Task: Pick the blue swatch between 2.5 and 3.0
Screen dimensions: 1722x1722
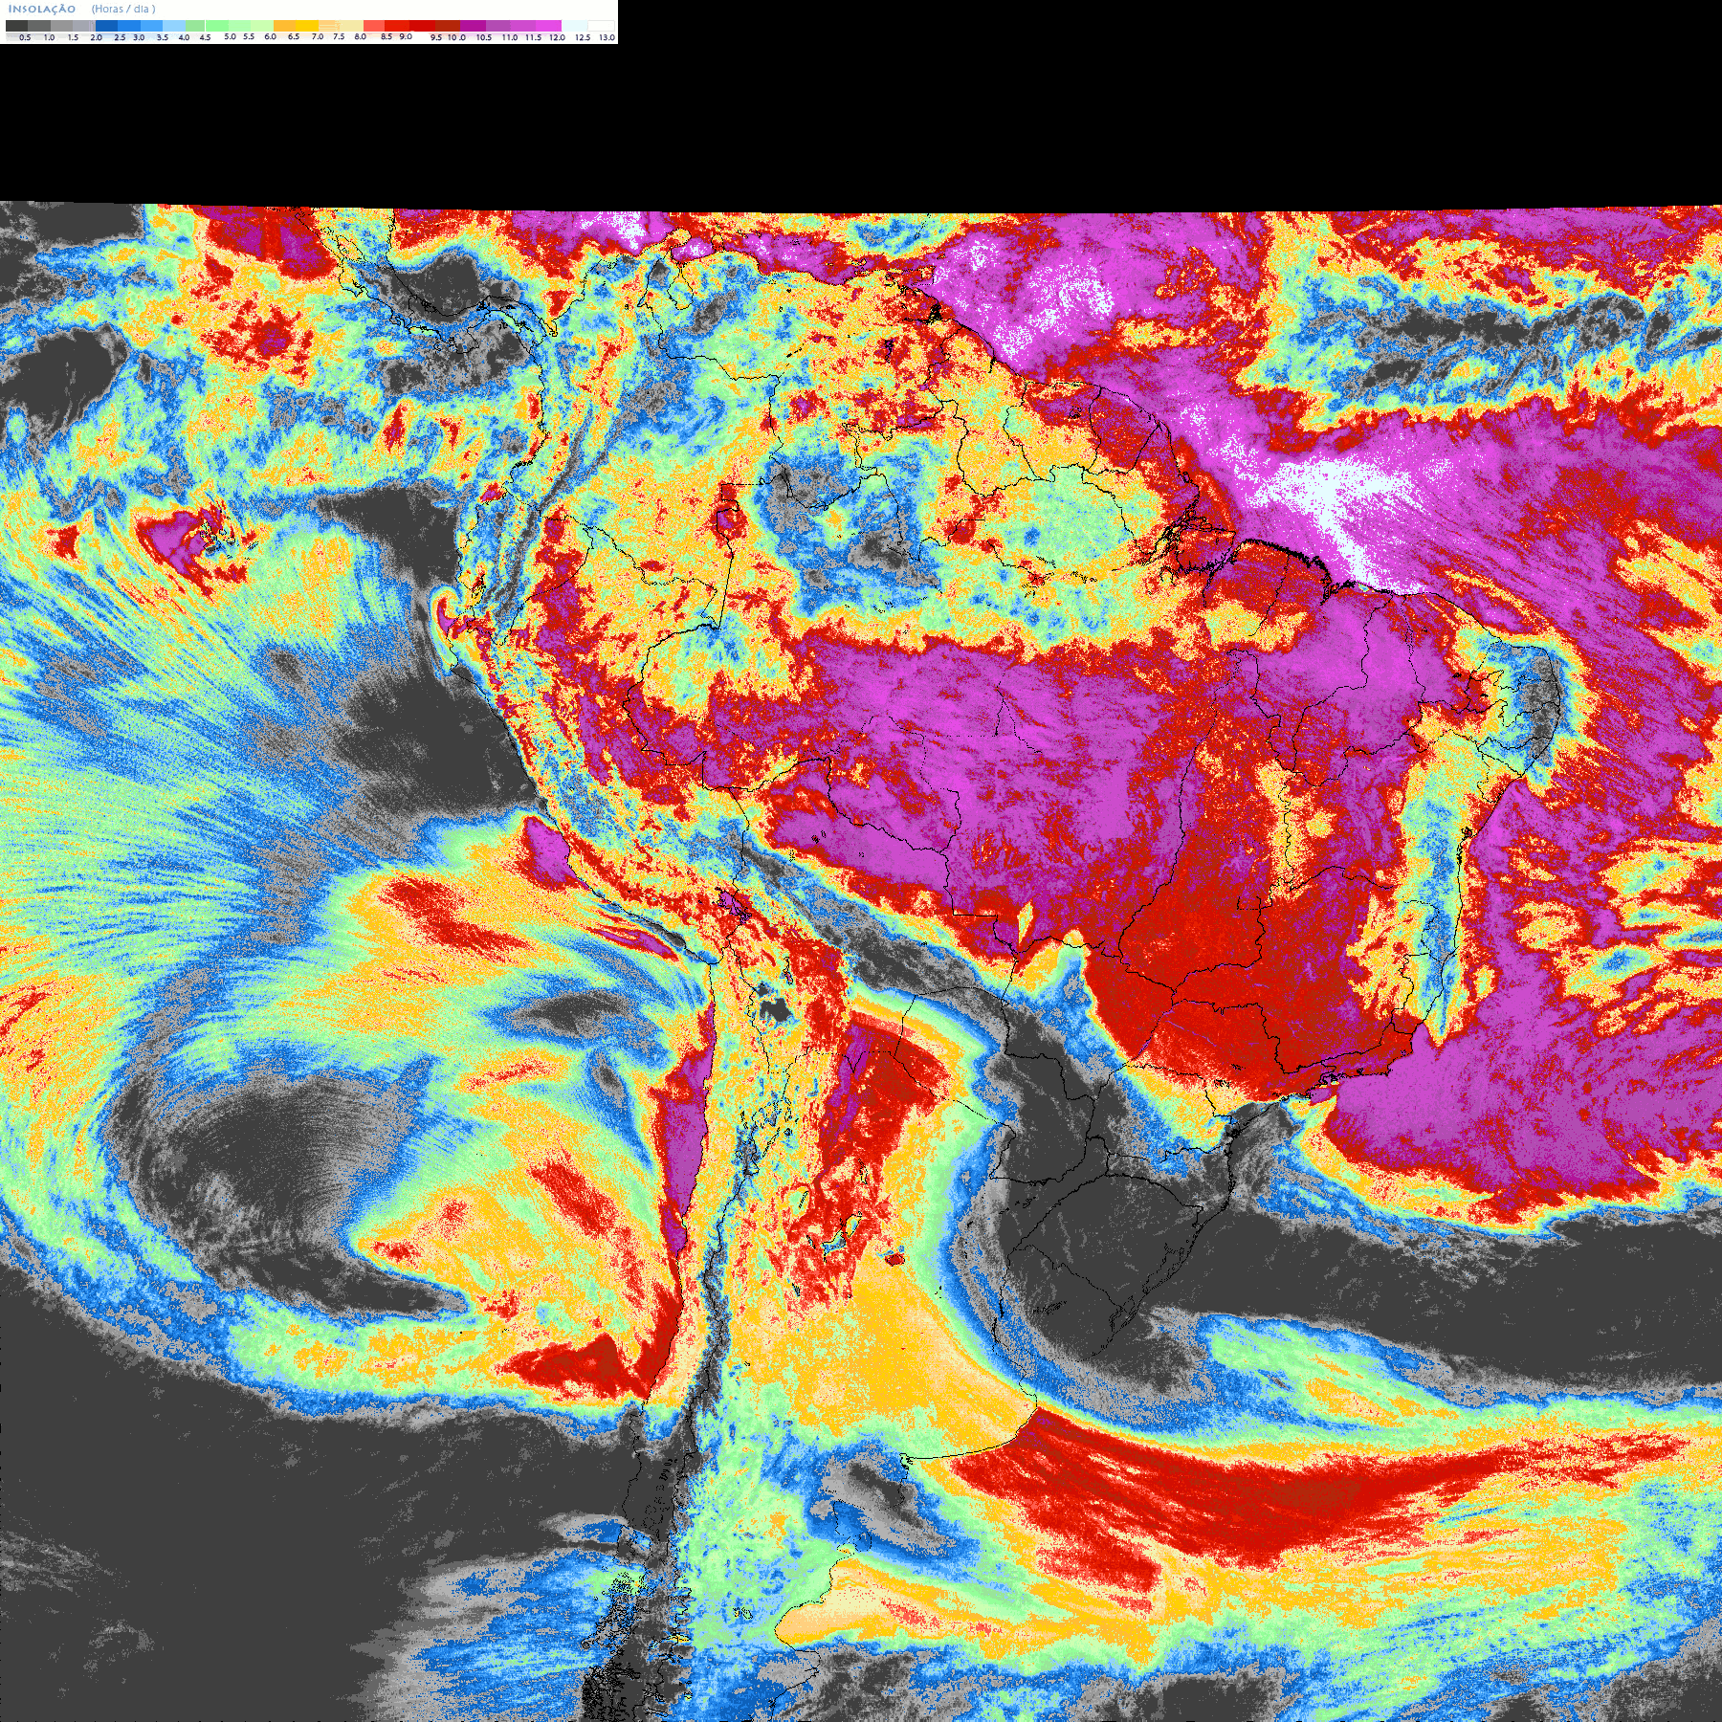Action: [129, 26]
